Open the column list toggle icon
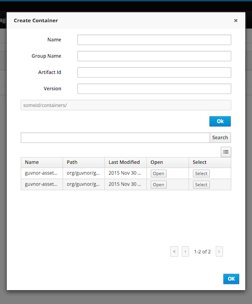Screen dimensions: 252x304 (226, 152)
